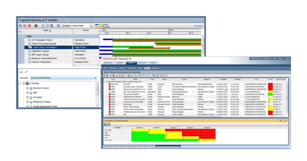This screenshot has height=161, width=307.
Task: Click the IT Portfolio briefcase icon in the tree
Action: tap(28, 83)
